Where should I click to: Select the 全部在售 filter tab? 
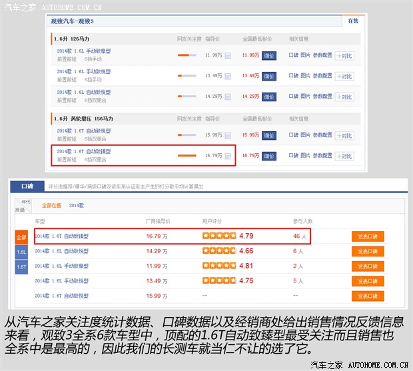coord(51,206)
